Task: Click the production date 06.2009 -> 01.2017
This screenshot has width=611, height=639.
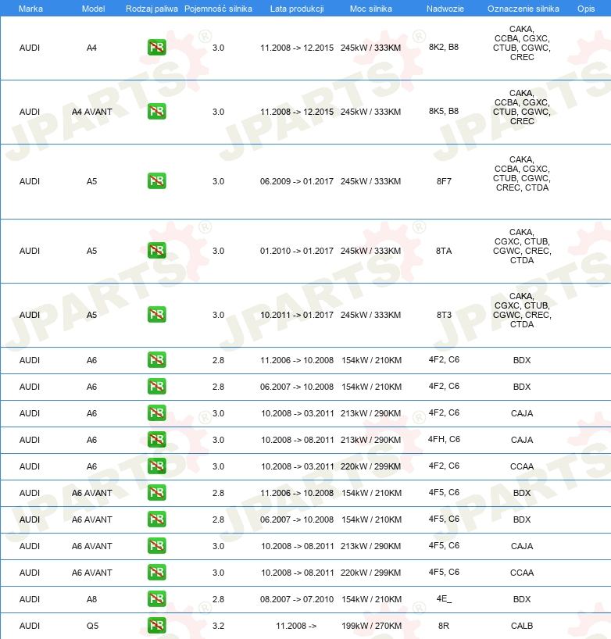Action: [x=297, y=181]
